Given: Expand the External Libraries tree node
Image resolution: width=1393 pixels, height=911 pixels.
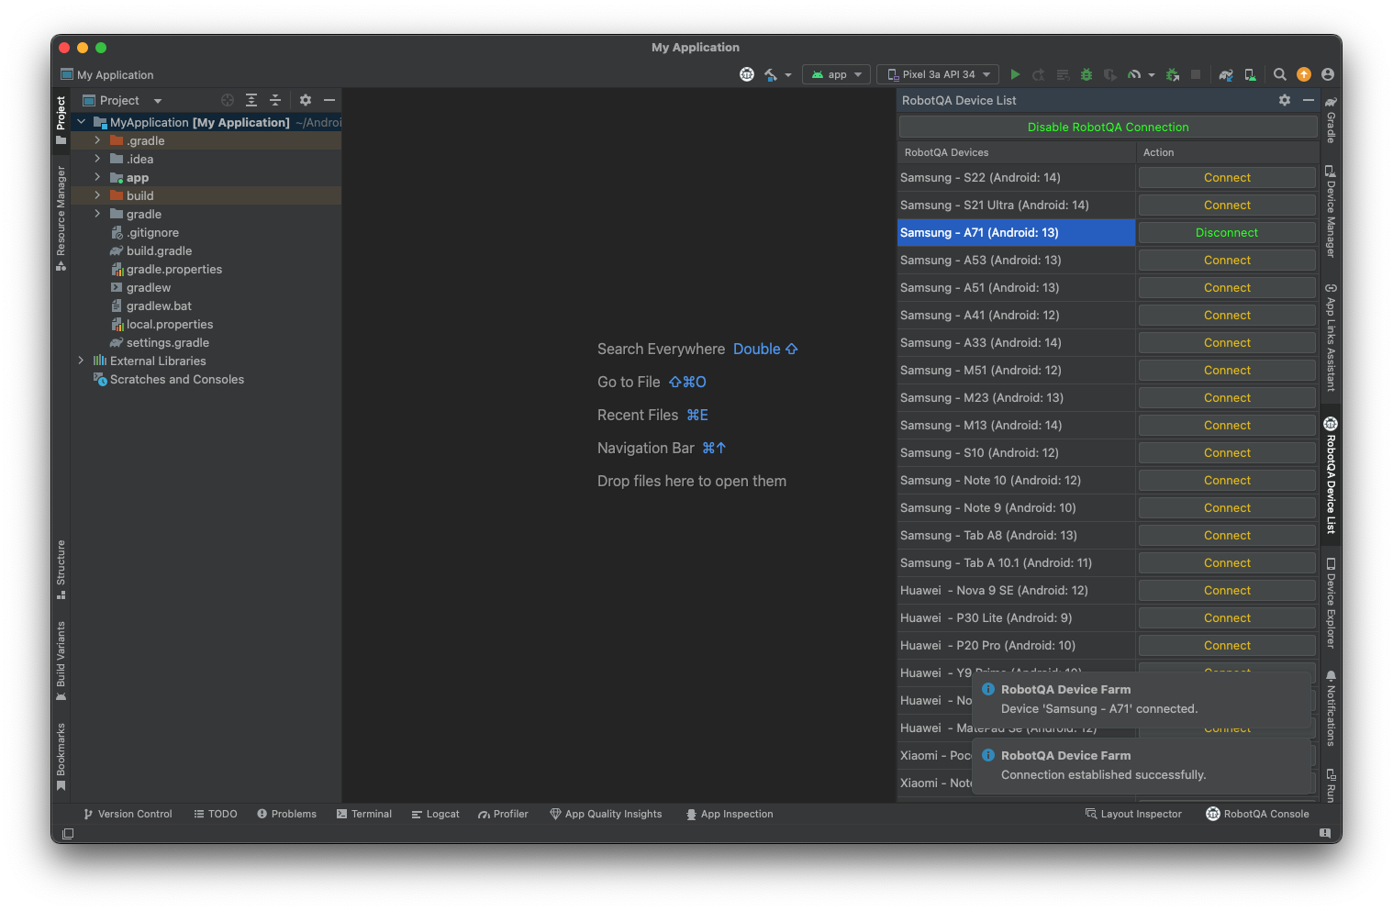Looking at the screenshot, I should [x=81, y=361].
